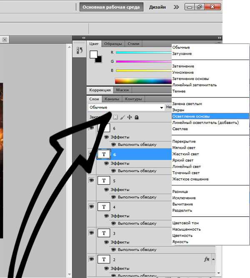Hide text layer 5 with eye icon

click(x=92, y=180)
